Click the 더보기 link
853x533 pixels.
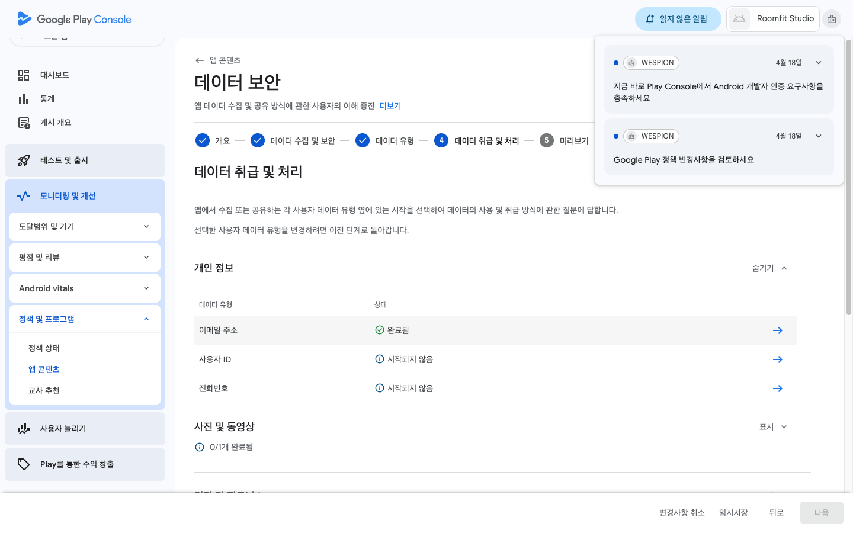tap(390, 106)
